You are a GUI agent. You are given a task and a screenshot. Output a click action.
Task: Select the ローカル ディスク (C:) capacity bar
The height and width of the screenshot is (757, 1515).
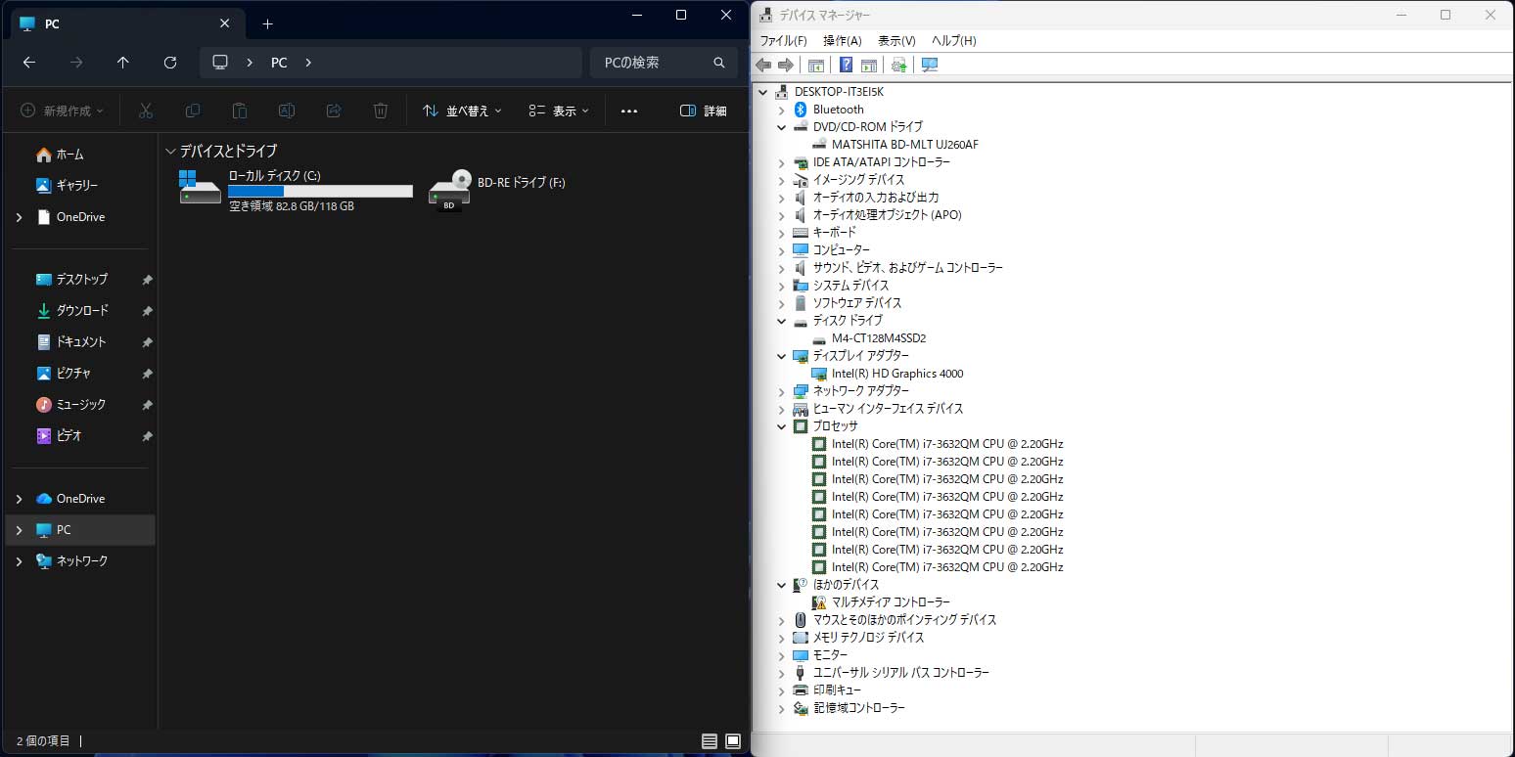click(320, 192)
